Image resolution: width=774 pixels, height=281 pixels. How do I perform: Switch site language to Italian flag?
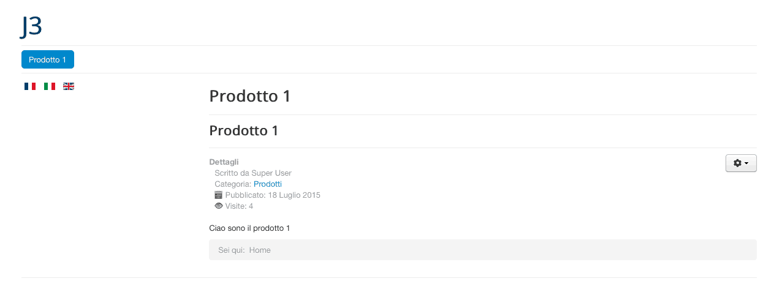coord(50,86)
